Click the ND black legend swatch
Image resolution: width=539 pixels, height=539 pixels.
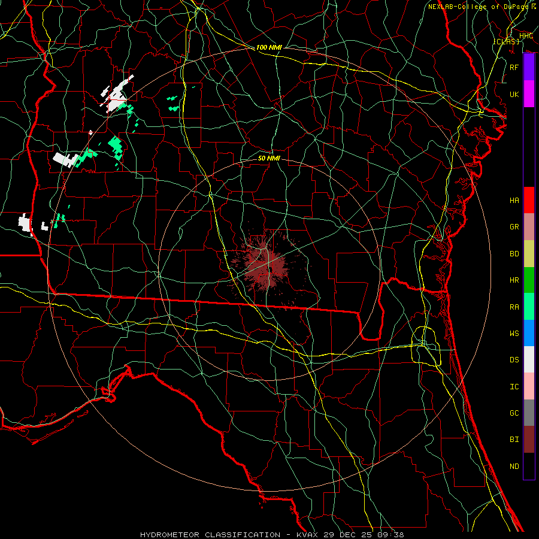(529, 466)
